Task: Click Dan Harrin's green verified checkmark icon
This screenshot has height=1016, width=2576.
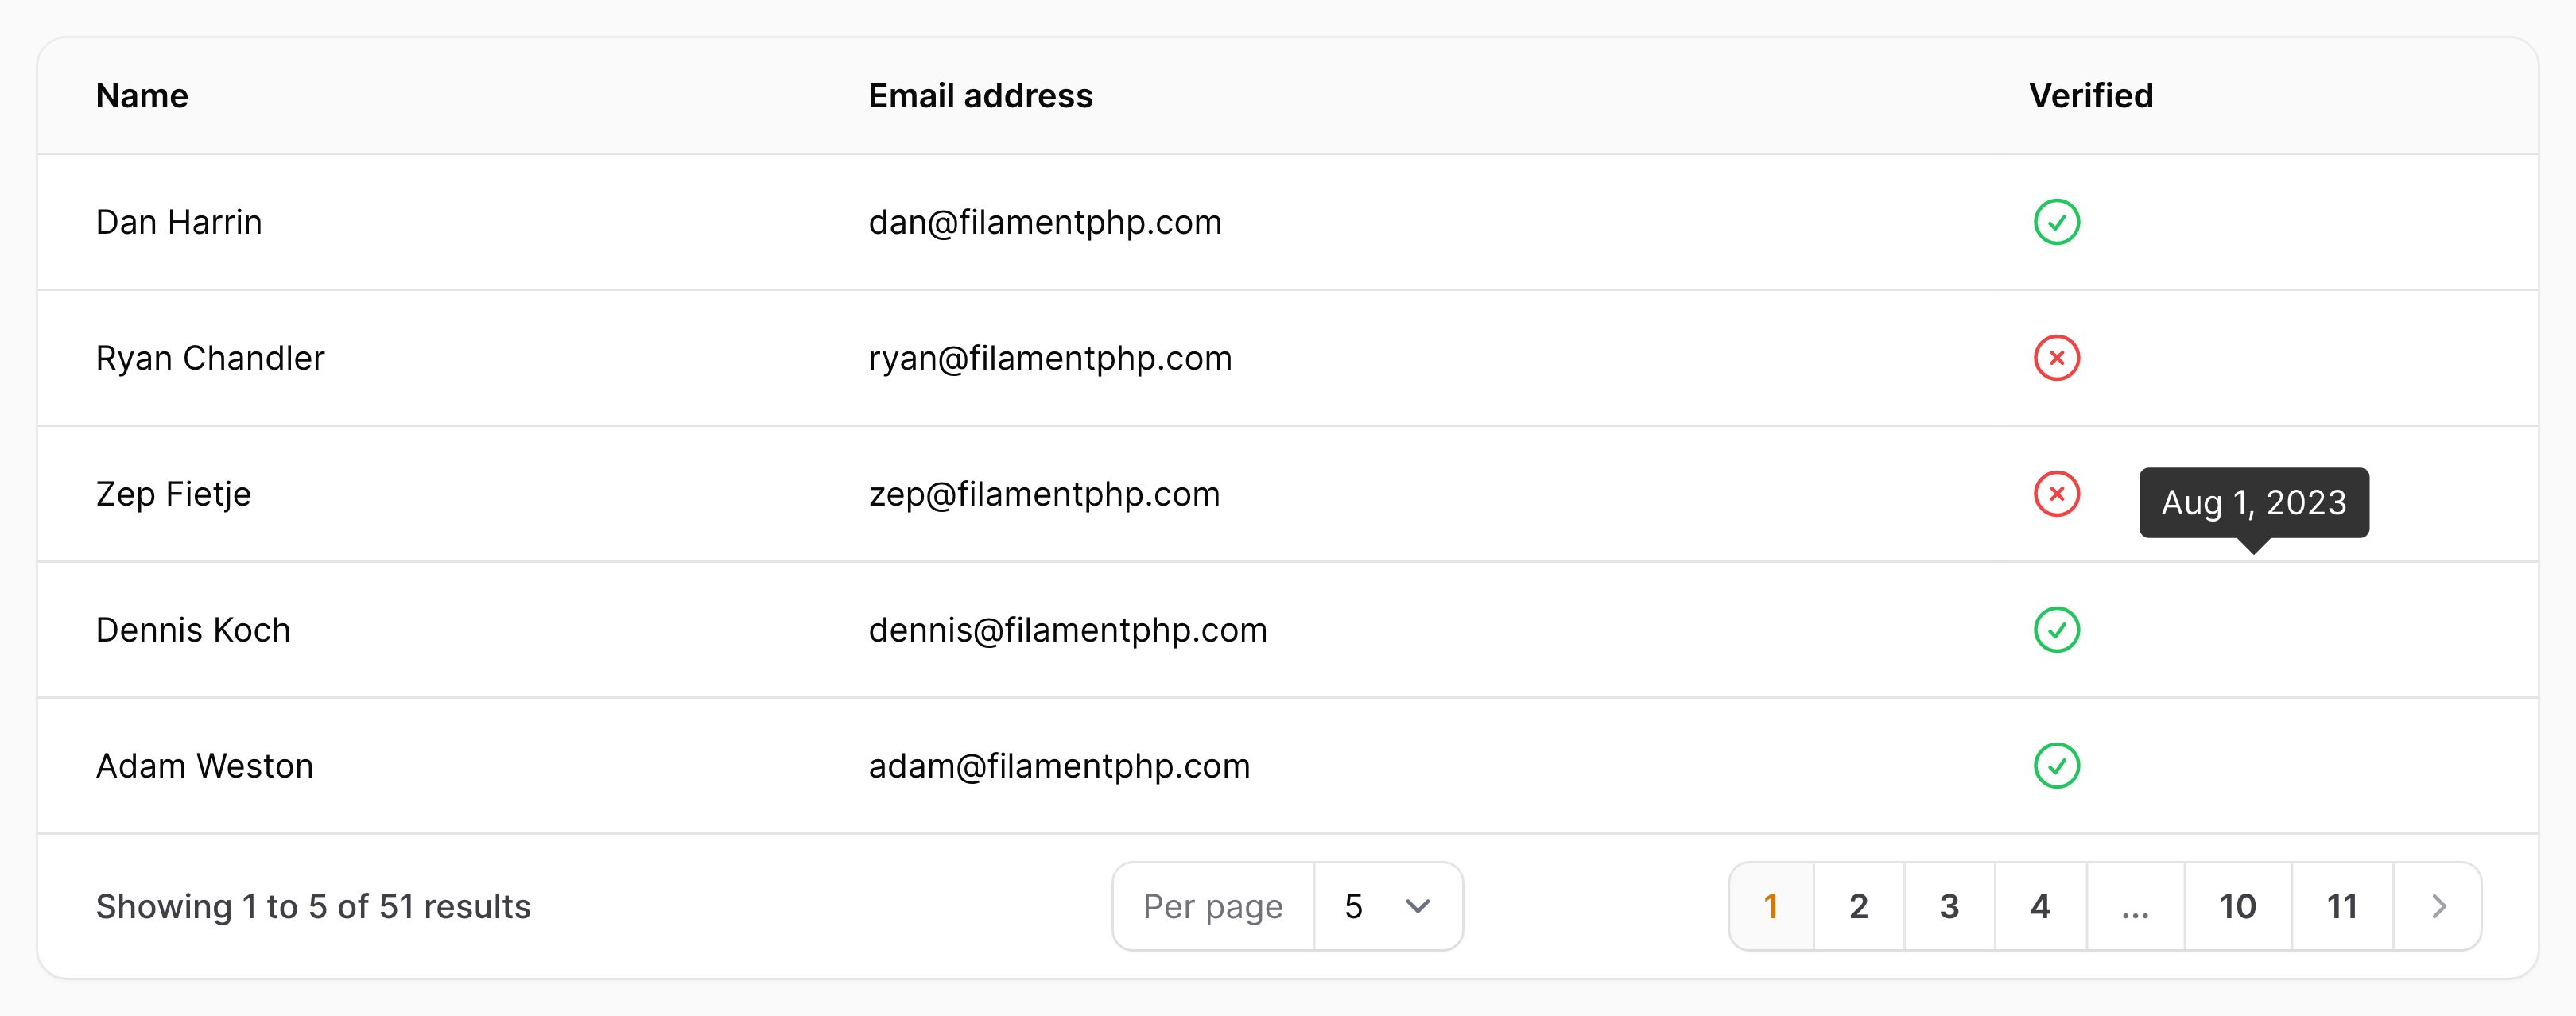Action: [2056, 222]
